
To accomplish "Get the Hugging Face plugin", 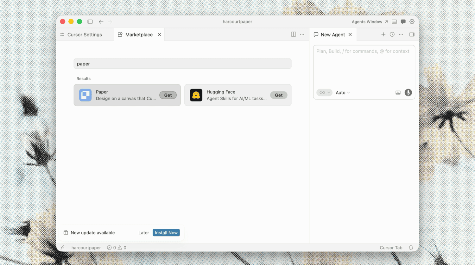I will 279,95.
